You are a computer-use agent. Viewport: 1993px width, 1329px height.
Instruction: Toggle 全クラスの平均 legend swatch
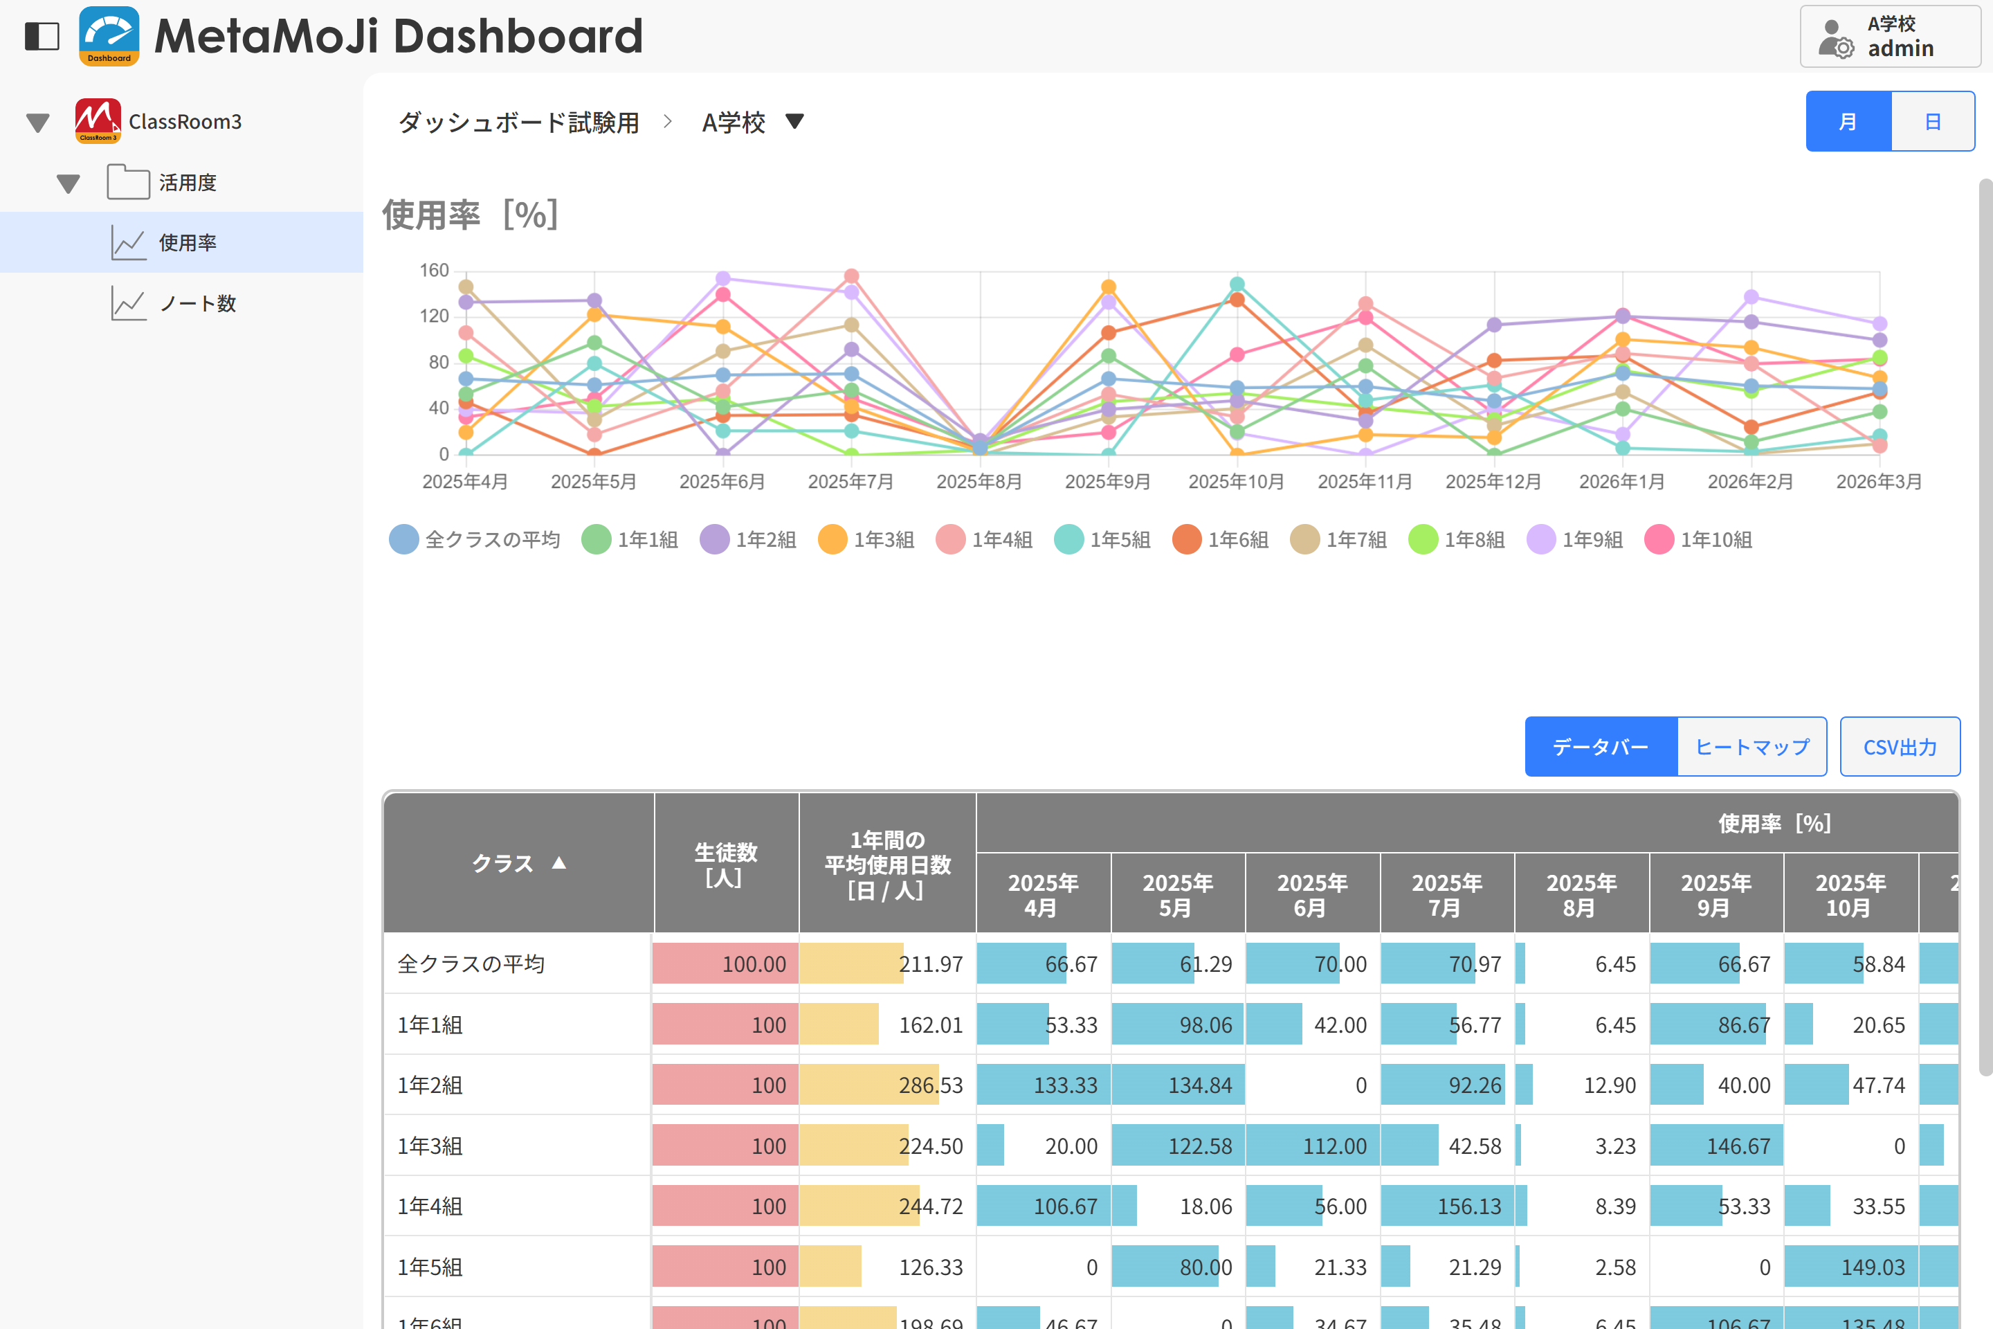coord(403,540)
